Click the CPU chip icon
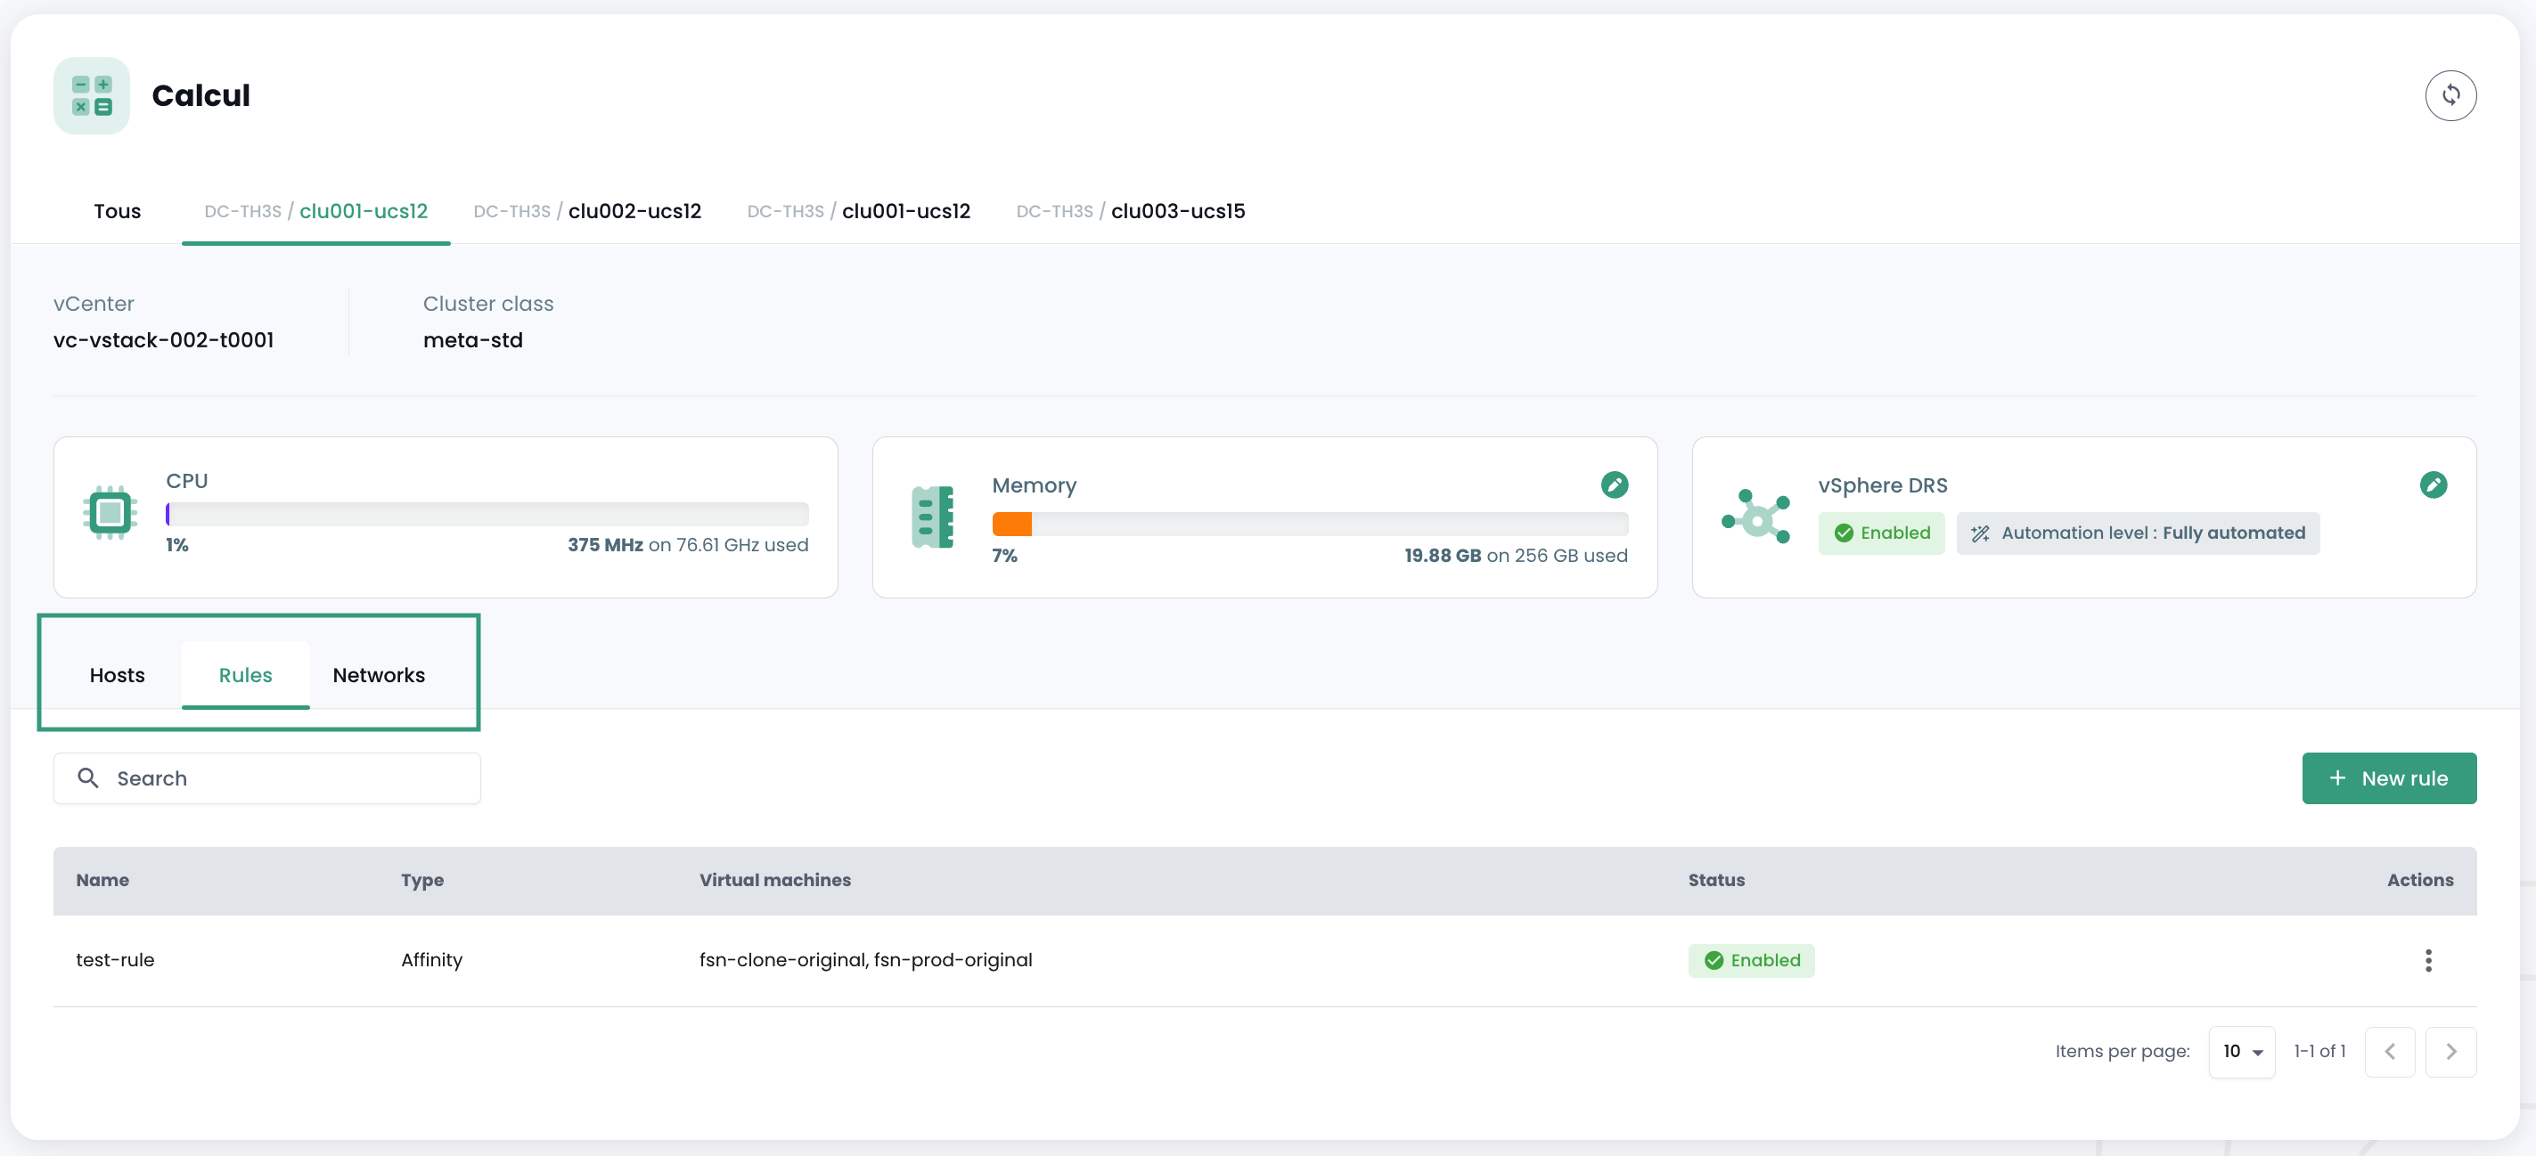Viewport: 2536px width, 1156px height. (110, 513)
